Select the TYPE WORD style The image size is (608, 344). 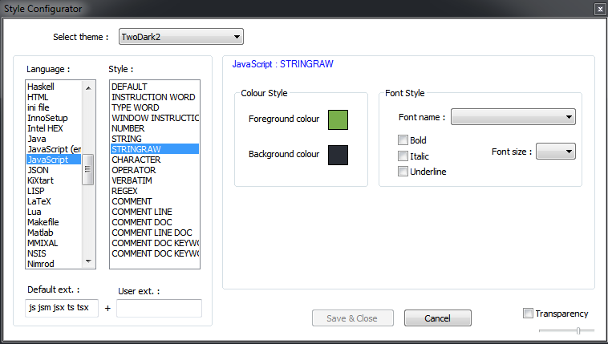tap(155, 107)
